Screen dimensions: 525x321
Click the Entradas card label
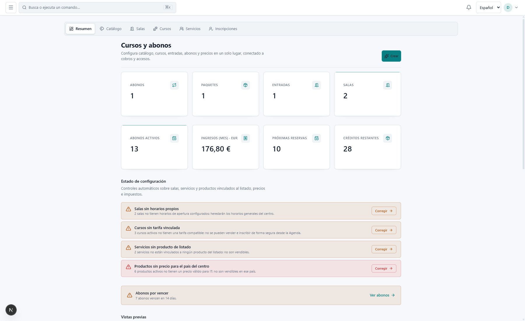(x=281, y=85)
